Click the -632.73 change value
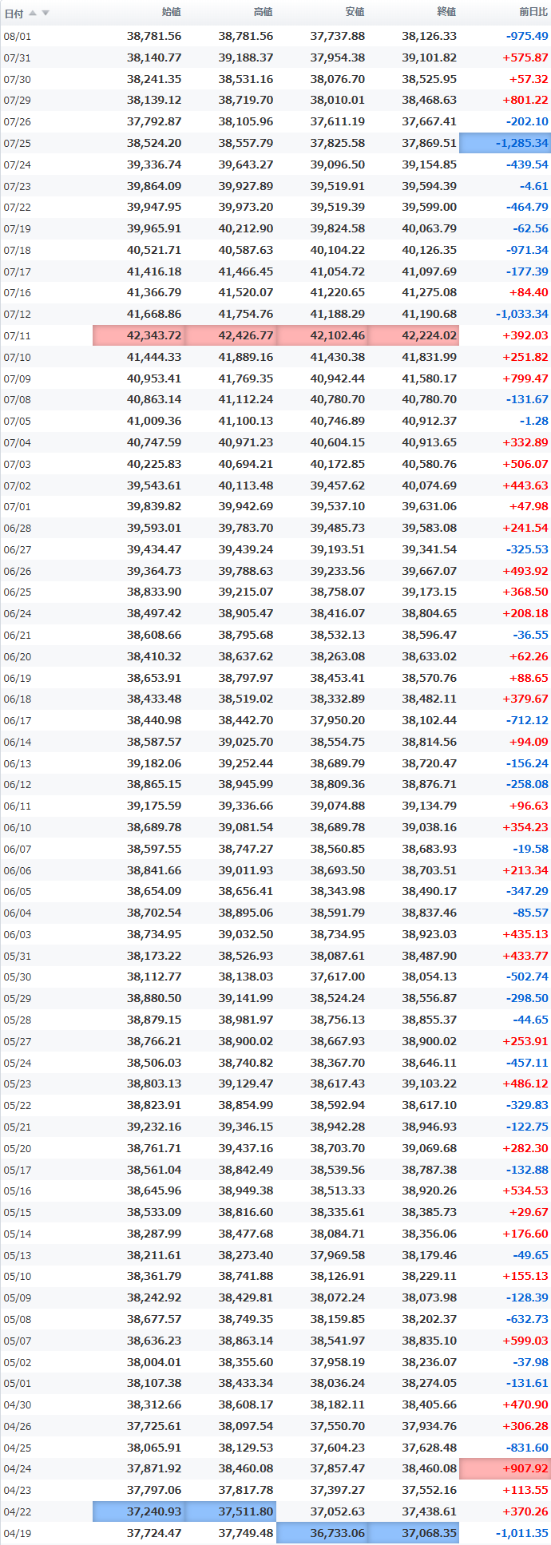Screen dimensions: 551x1545 click(527, 1319)
